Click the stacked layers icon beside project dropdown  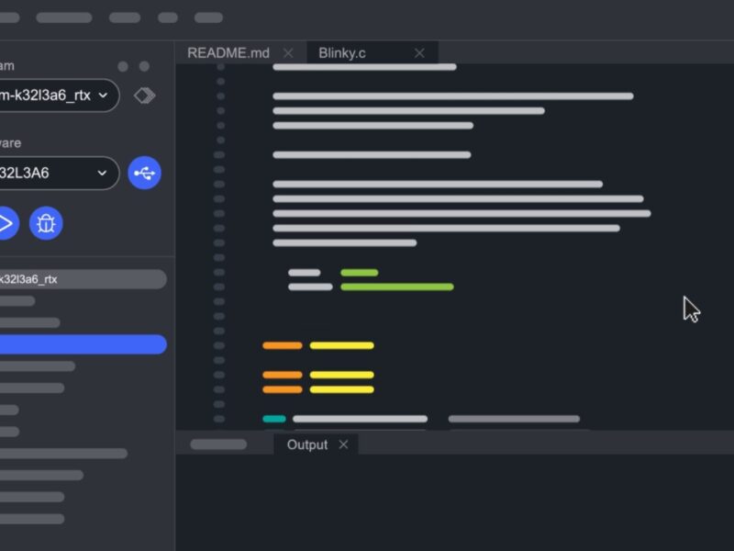(144, 96)
